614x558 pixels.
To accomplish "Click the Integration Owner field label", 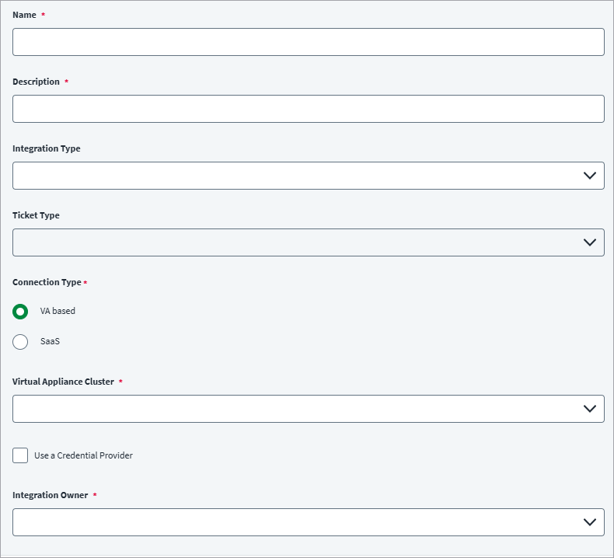I will tap(50, 495).
